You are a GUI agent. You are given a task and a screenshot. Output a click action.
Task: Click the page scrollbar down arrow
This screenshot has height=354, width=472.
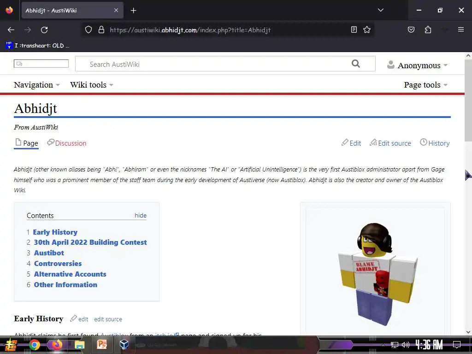point(468,332)
